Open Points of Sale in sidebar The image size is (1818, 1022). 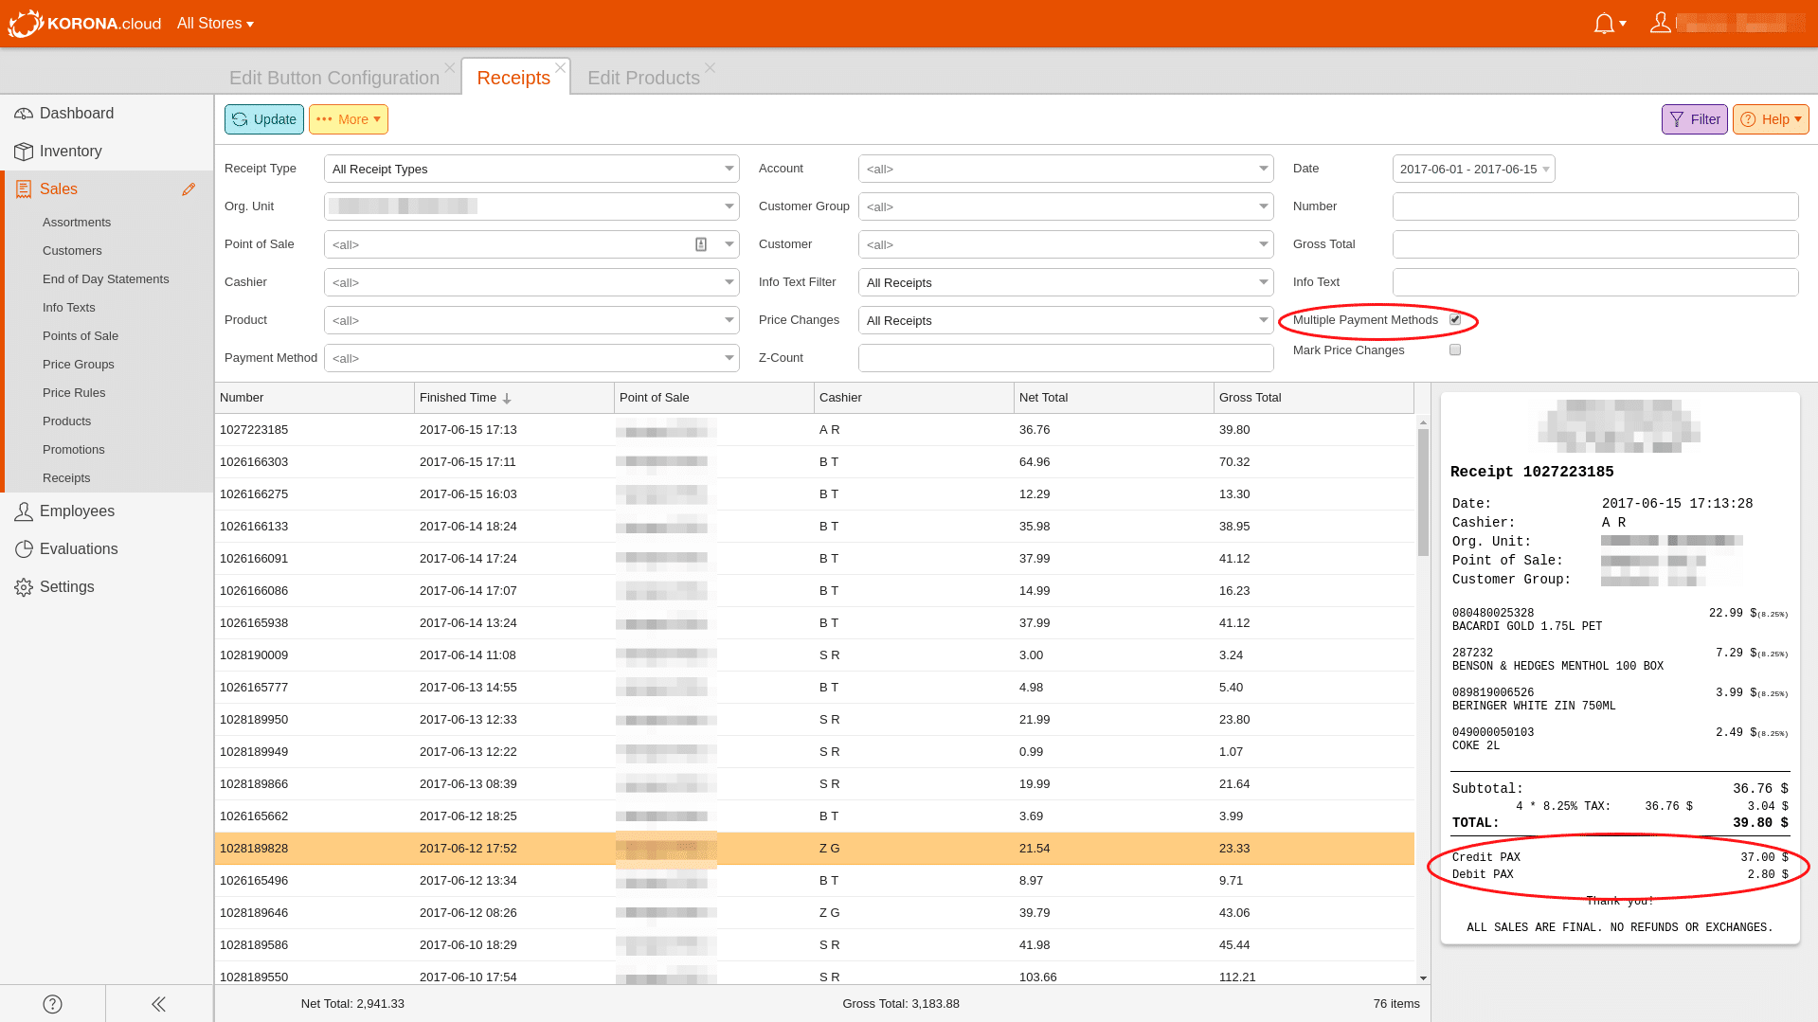click(81, 336)
